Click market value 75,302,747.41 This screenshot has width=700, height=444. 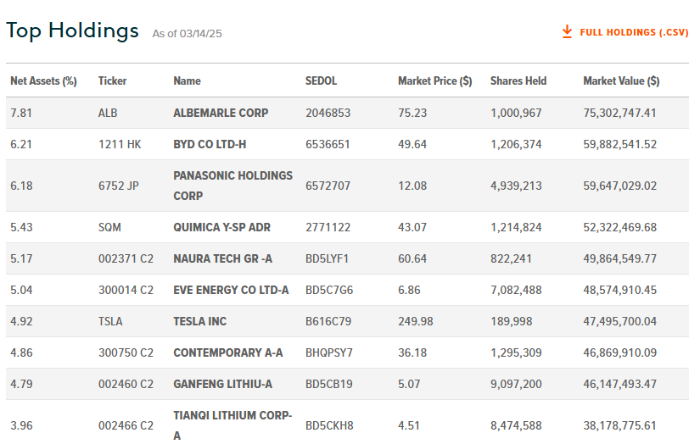619,113
